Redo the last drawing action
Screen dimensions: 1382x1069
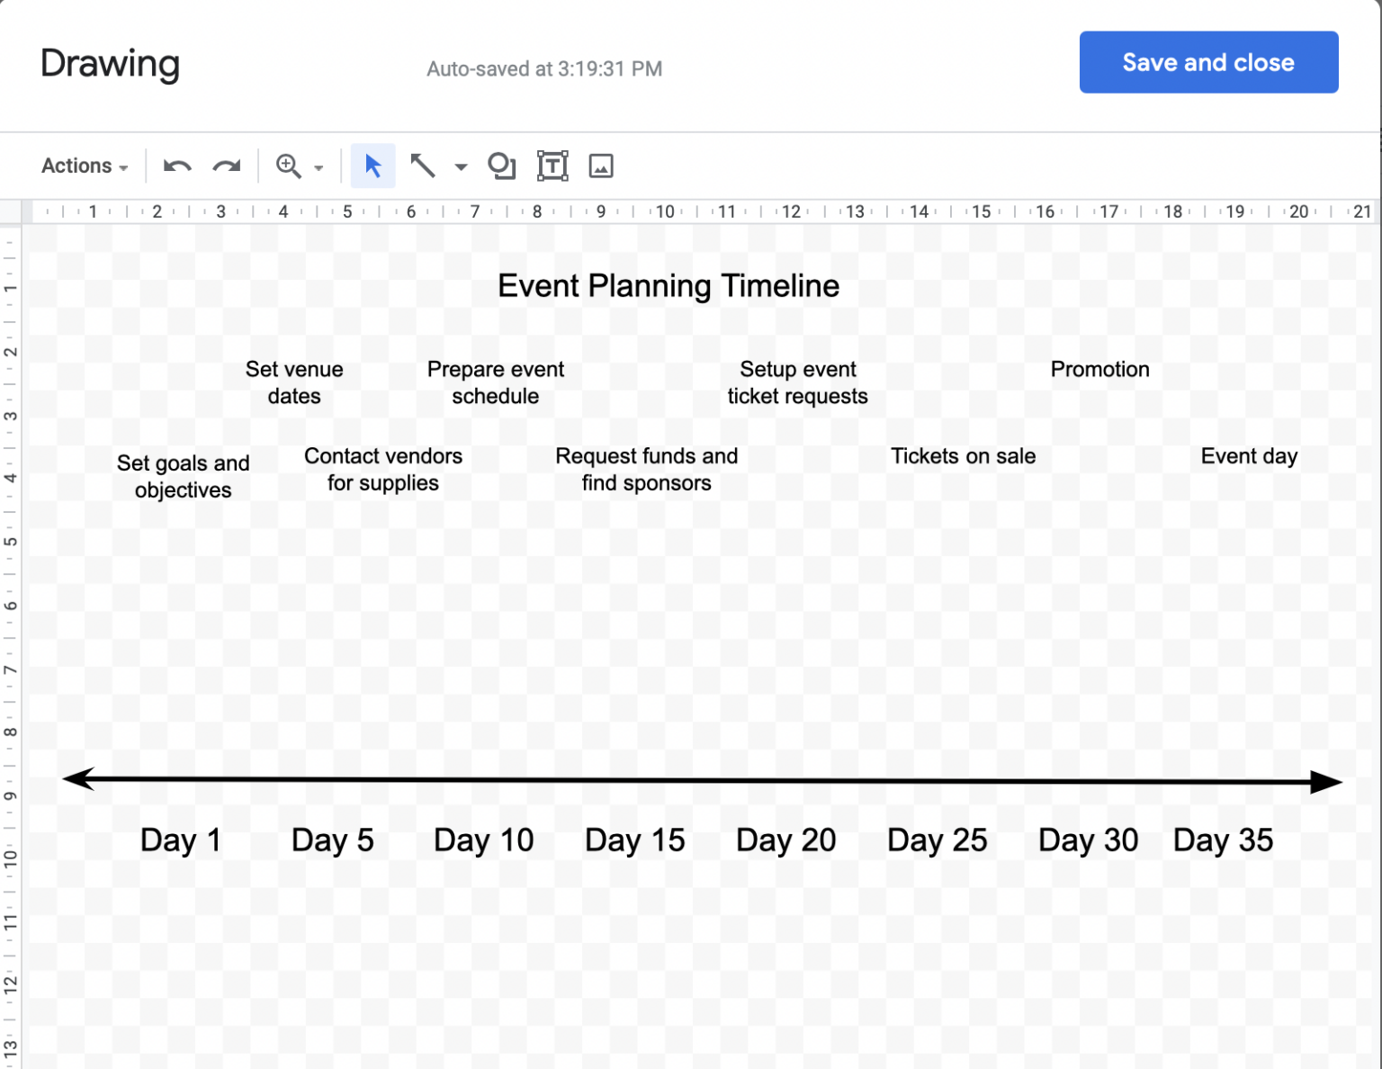coord(225,166)
